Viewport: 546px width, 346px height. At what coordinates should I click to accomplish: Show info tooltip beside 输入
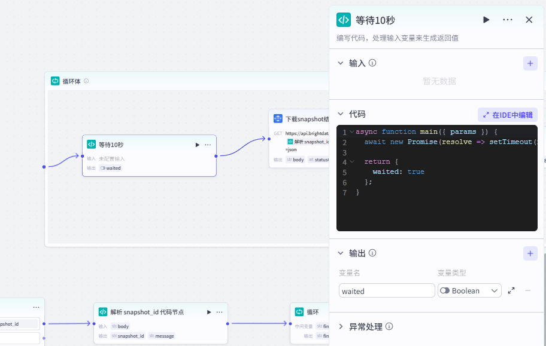click(372, 63)
